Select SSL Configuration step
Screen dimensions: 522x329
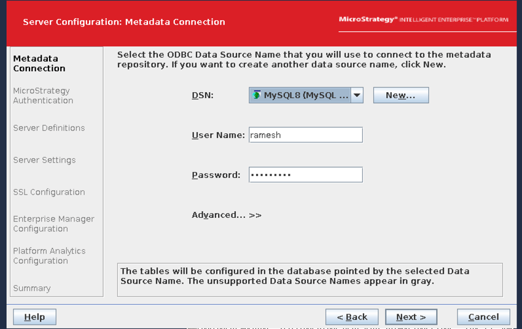click(49, 192)
